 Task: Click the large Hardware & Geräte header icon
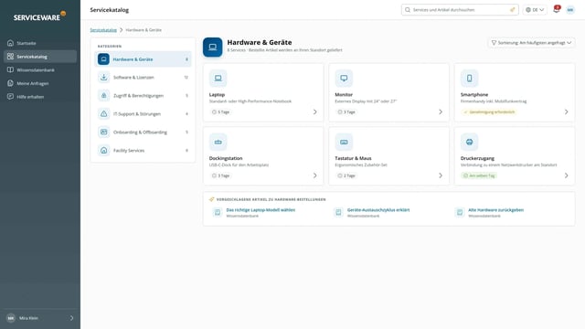tap(213, 47)
